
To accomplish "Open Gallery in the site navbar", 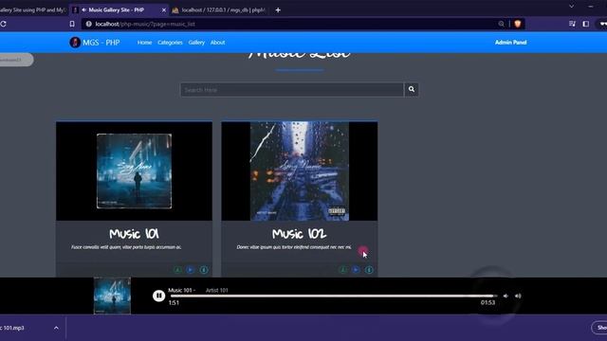I will tap(196, 43).
